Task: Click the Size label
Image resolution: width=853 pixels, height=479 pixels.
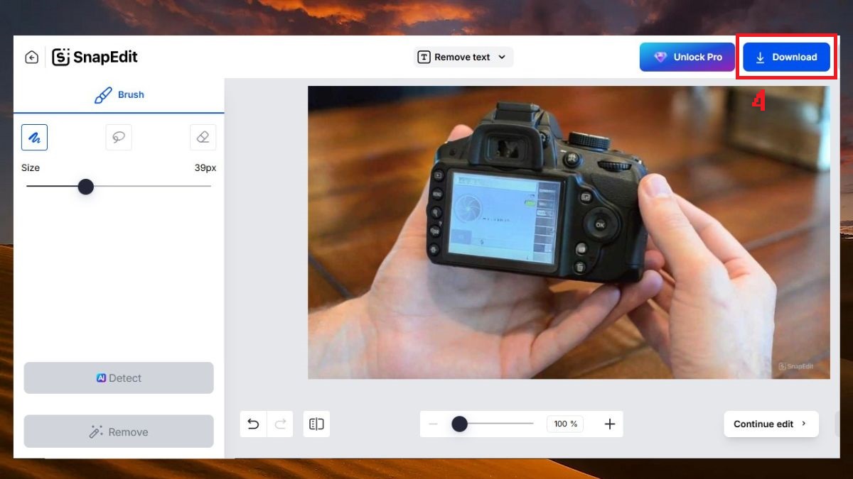Action: pos(31,168)
